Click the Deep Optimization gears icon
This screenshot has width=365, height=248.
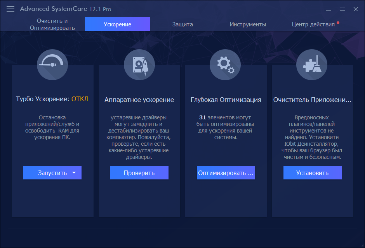click(x=226, y=64)
